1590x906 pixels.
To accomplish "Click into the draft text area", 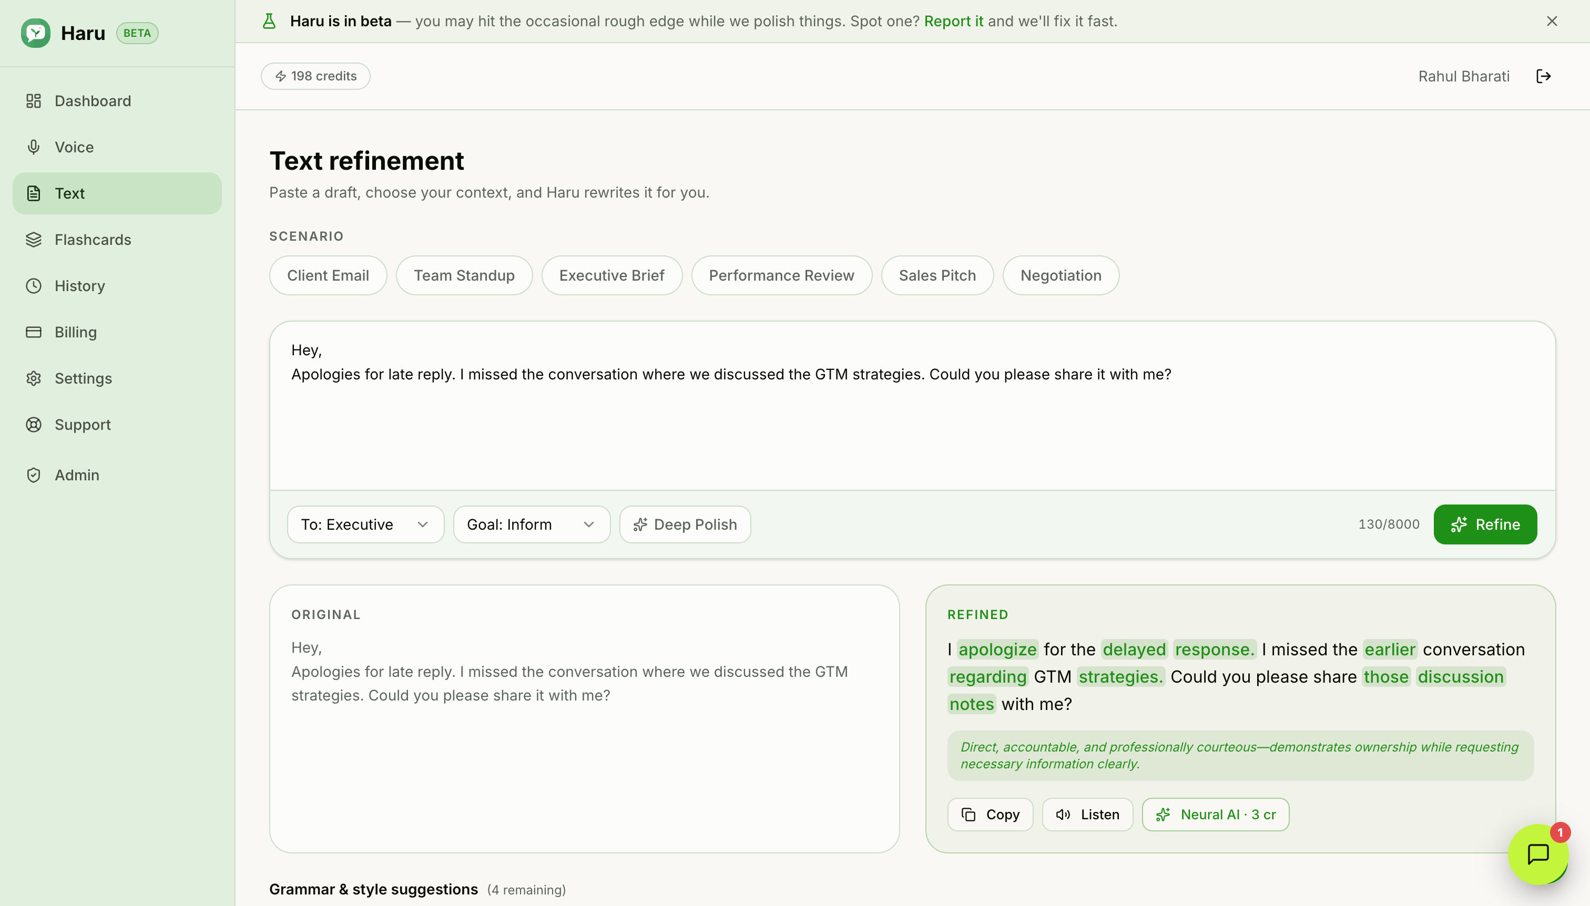I will 913,406.
